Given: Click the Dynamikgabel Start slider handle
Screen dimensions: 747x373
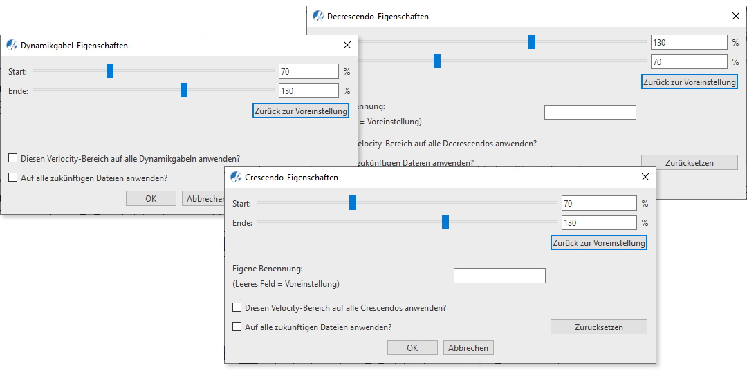Looking at the screenshot, I should (x=110, y=70).
